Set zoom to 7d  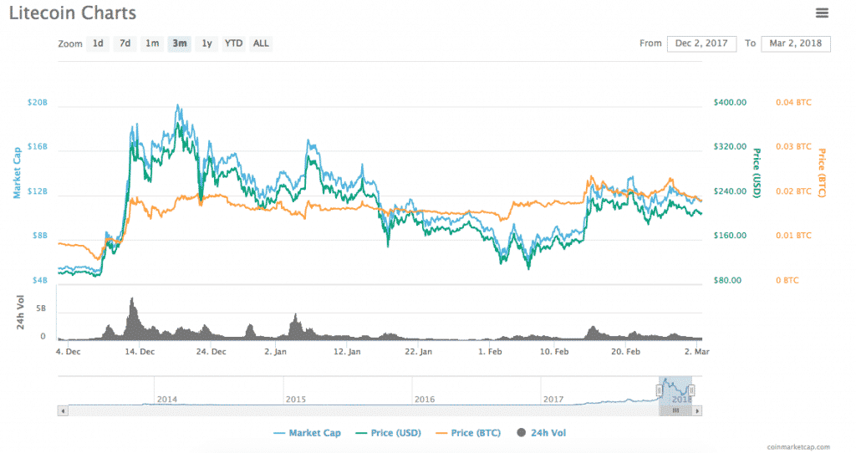pos(125,43)
